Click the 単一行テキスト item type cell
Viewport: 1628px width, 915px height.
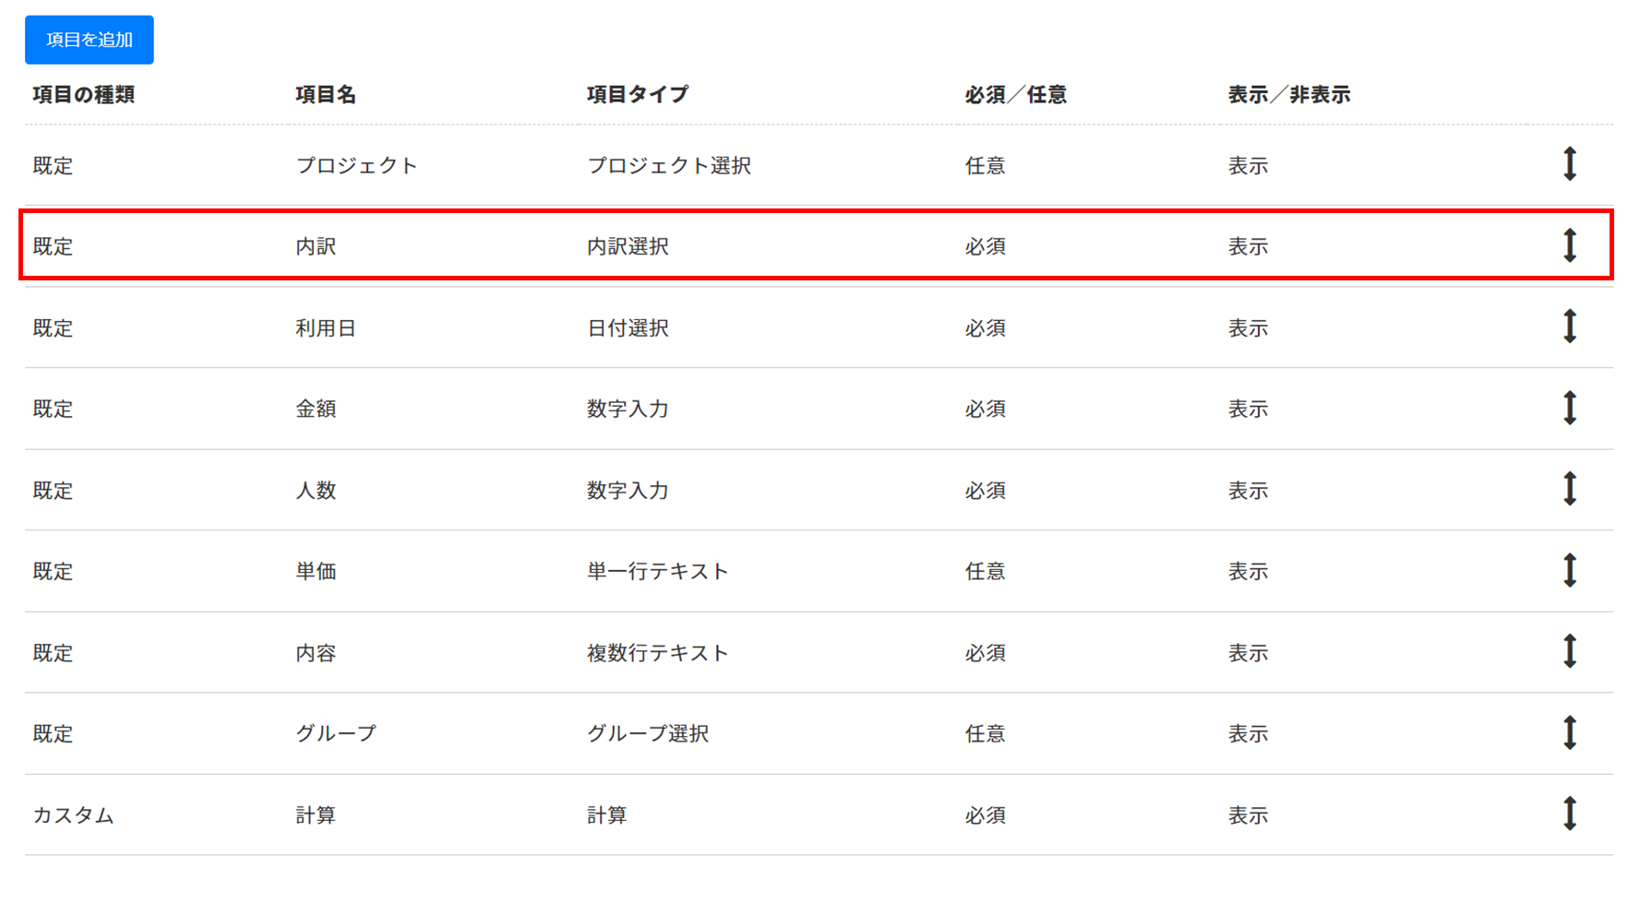[657, 571]
